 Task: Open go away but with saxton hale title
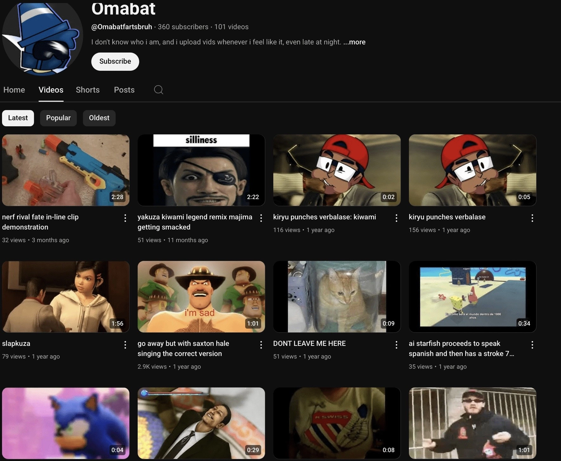tap(183, 348)
